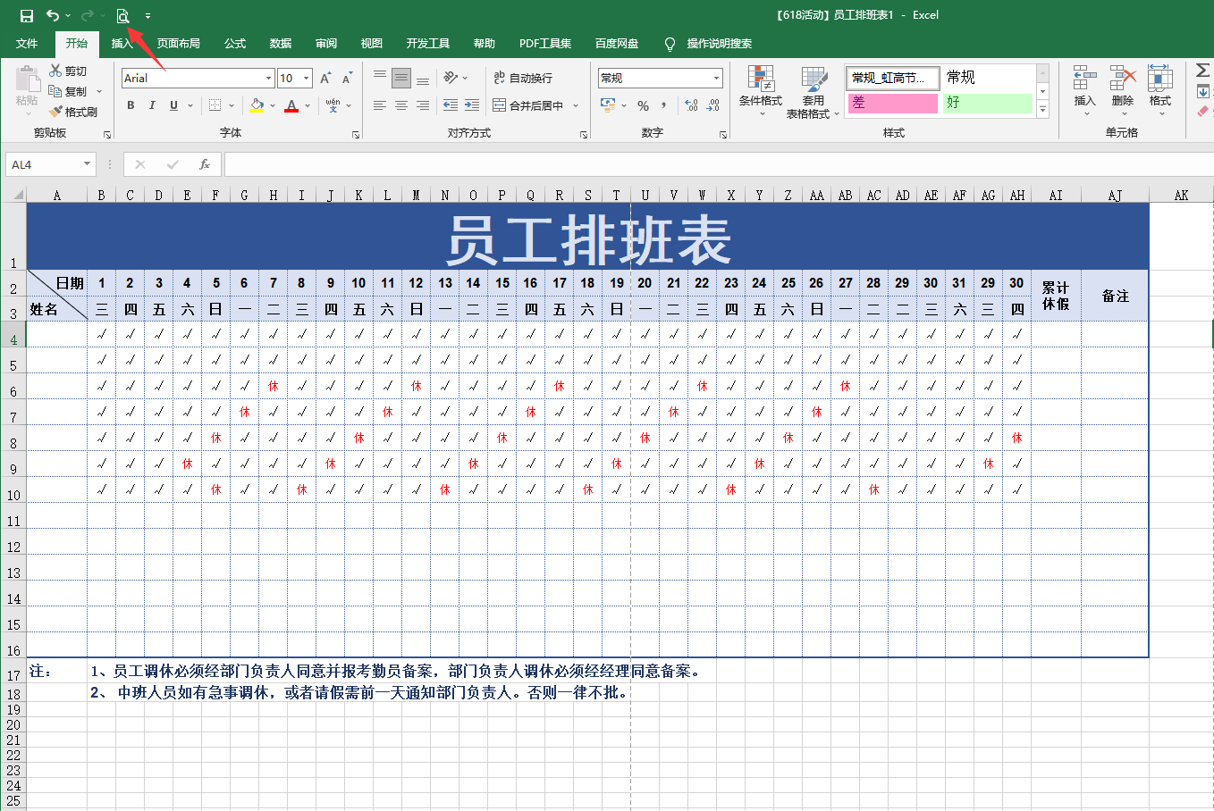The height and width of the screenshot is (811, 1214).
Task: Toggle 自动换行 wrap text
Action: [x=523, y=79]
